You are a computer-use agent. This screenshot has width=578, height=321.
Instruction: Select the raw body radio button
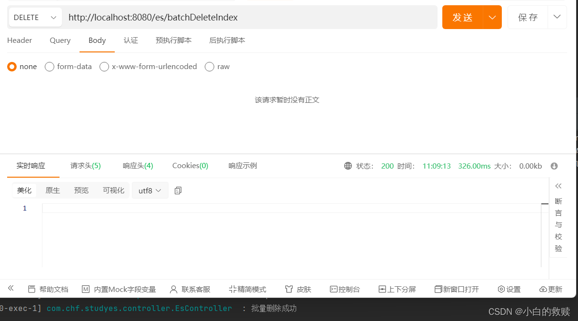click(209, 67)
